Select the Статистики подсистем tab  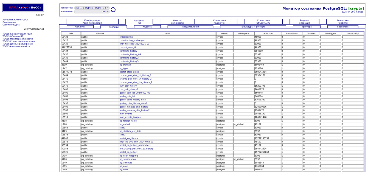tap(219, 22)
